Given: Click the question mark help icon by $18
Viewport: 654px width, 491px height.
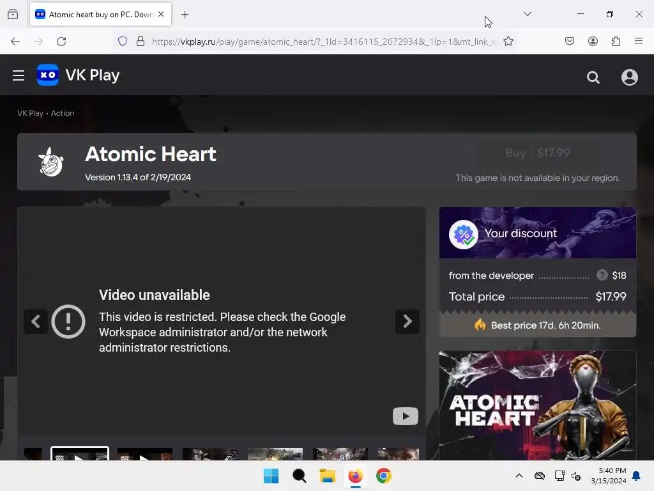Looking at the screenshot, I should point(602,275).
